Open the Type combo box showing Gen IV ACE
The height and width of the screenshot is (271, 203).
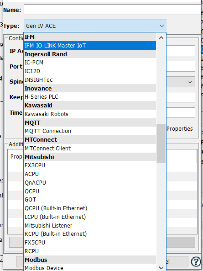(95, 26)
